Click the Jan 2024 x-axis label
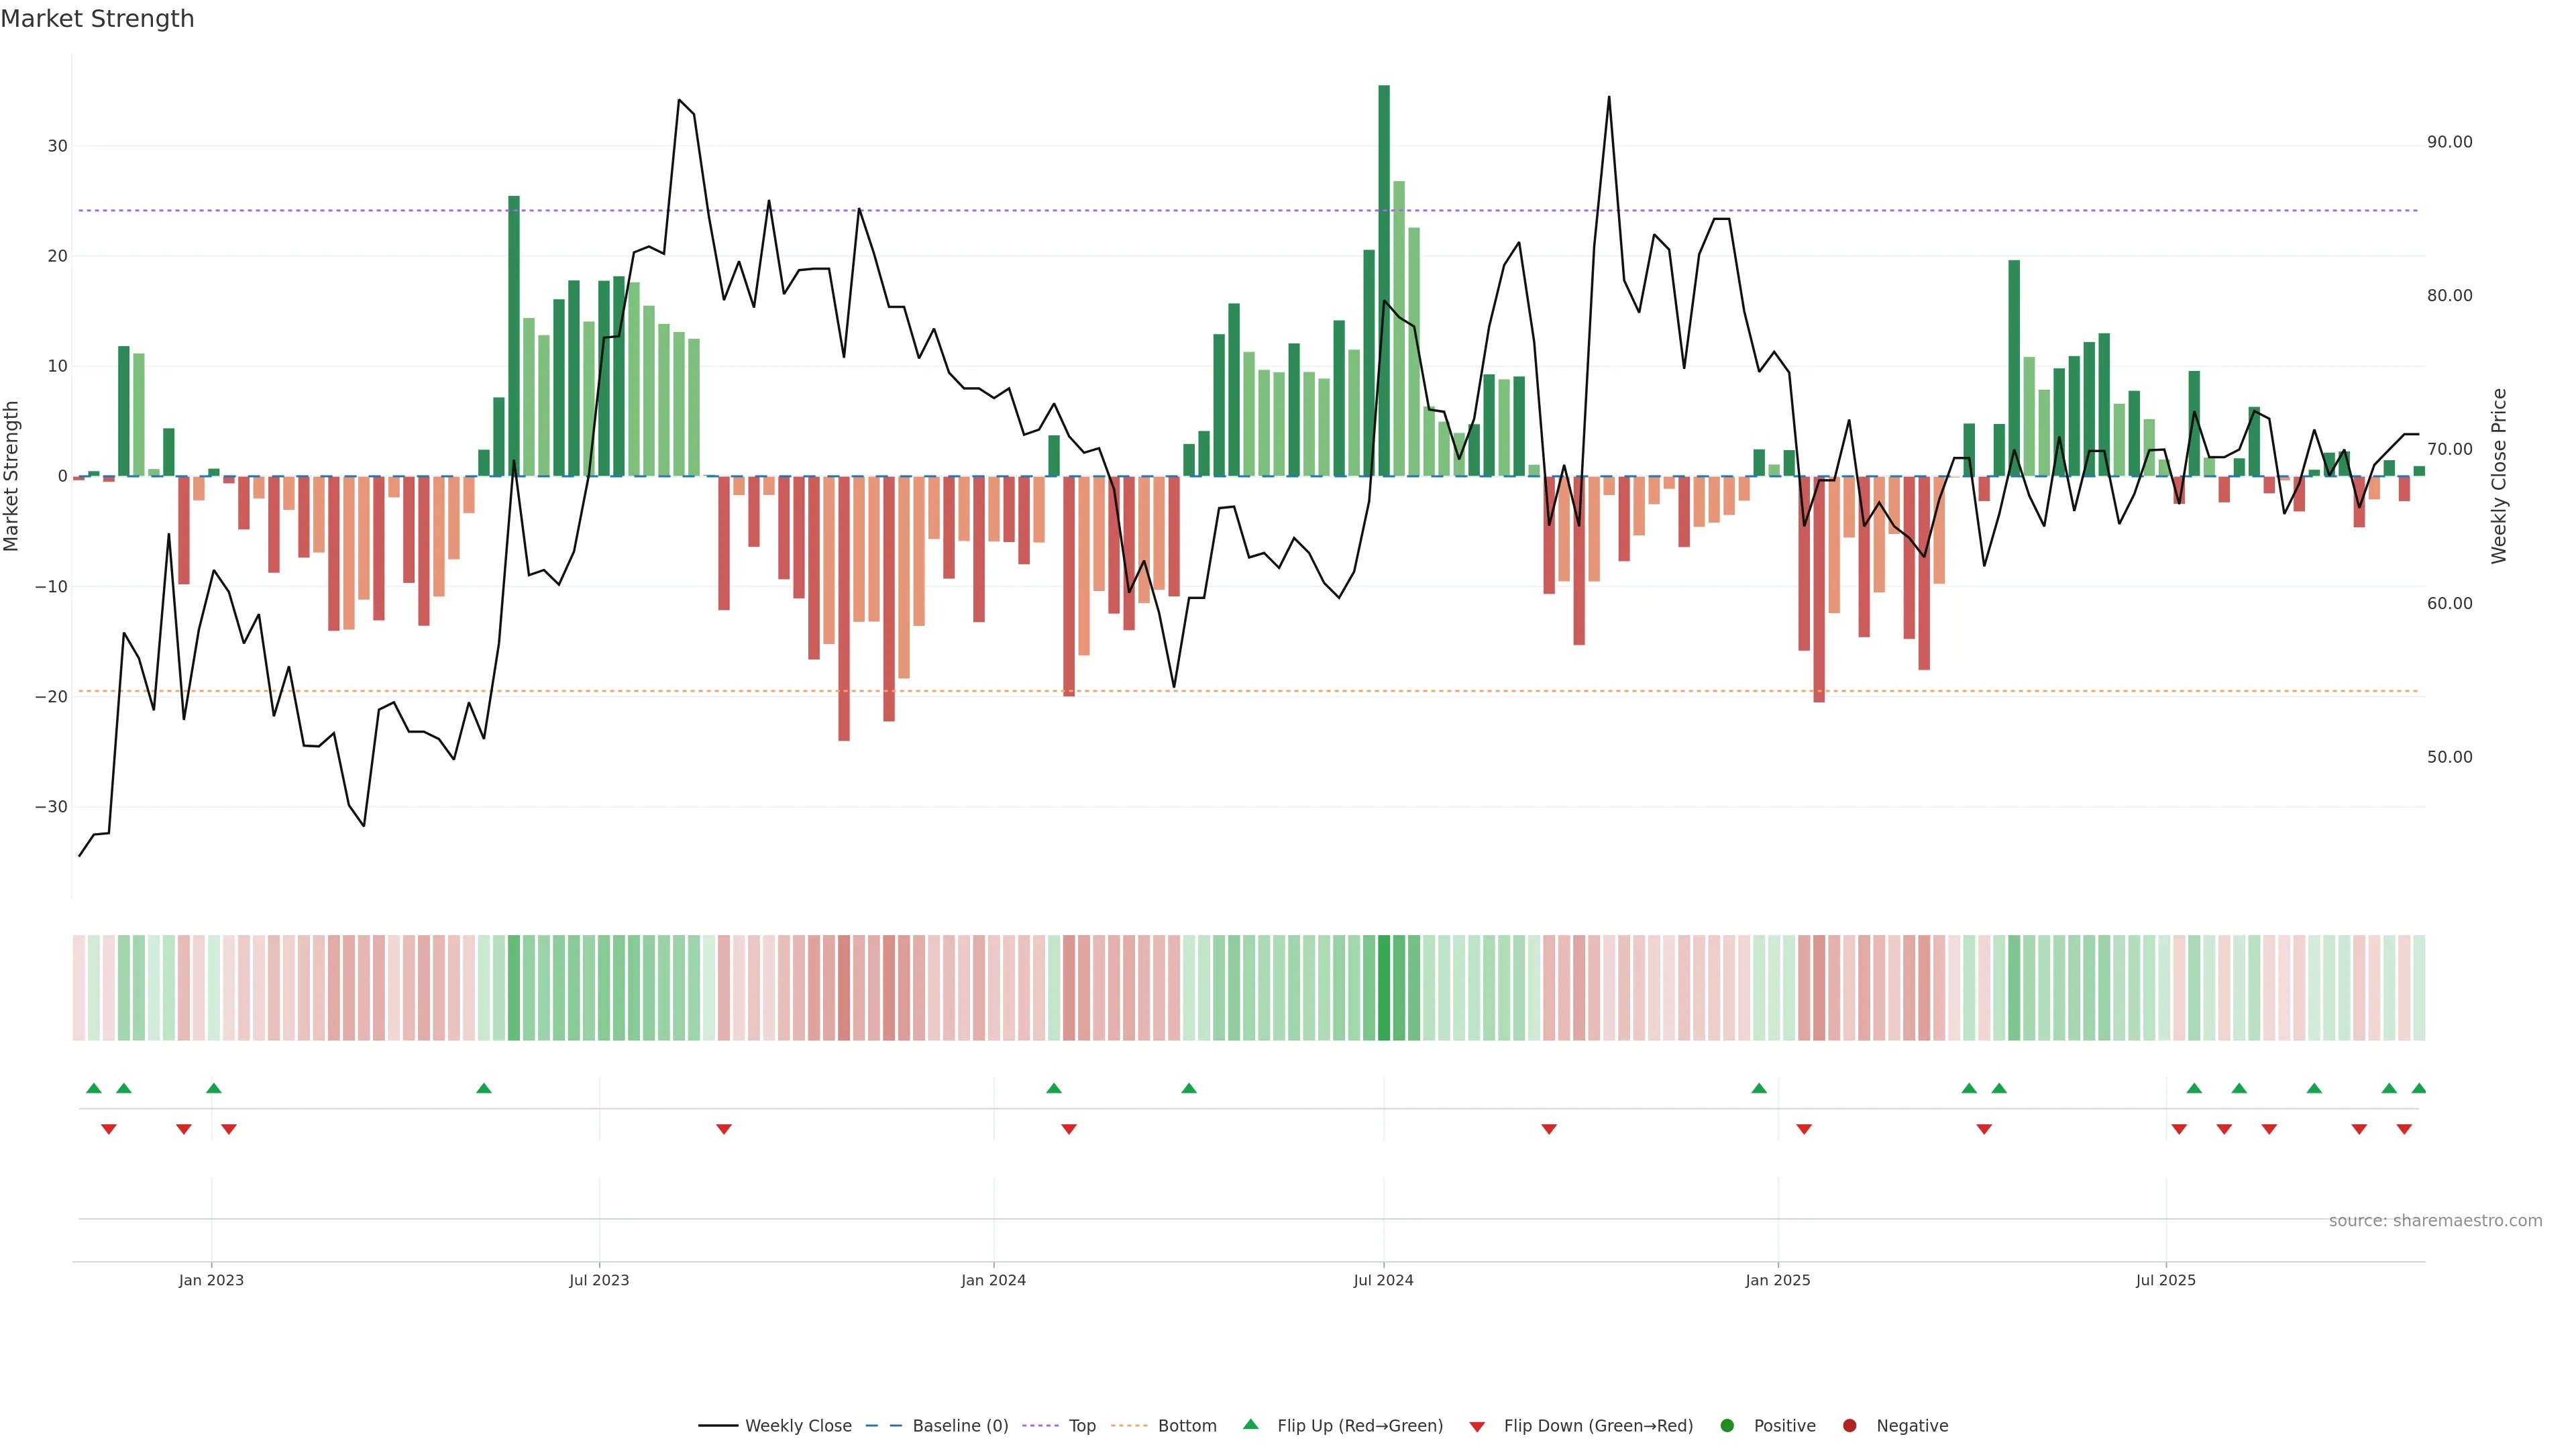2576x1449 pixels. point(993,1280)
